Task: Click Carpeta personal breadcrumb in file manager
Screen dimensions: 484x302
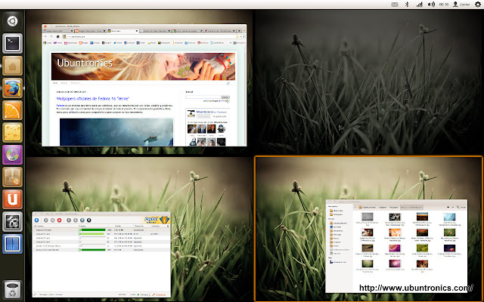Action: click(367, 208)
